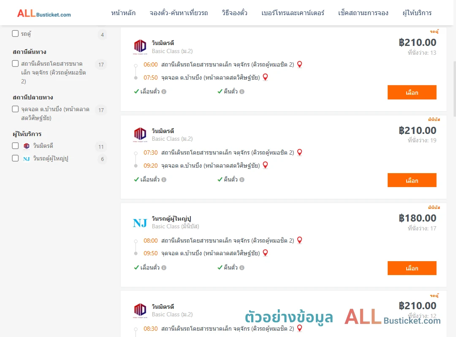Click map pin for 06:00 departure station
The width and height of the screenshot is (456, 337).
click(x=299, y=64)
